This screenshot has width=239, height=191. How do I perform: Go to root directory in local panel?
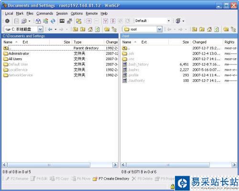pyautogui.click(x=83, y=29)
